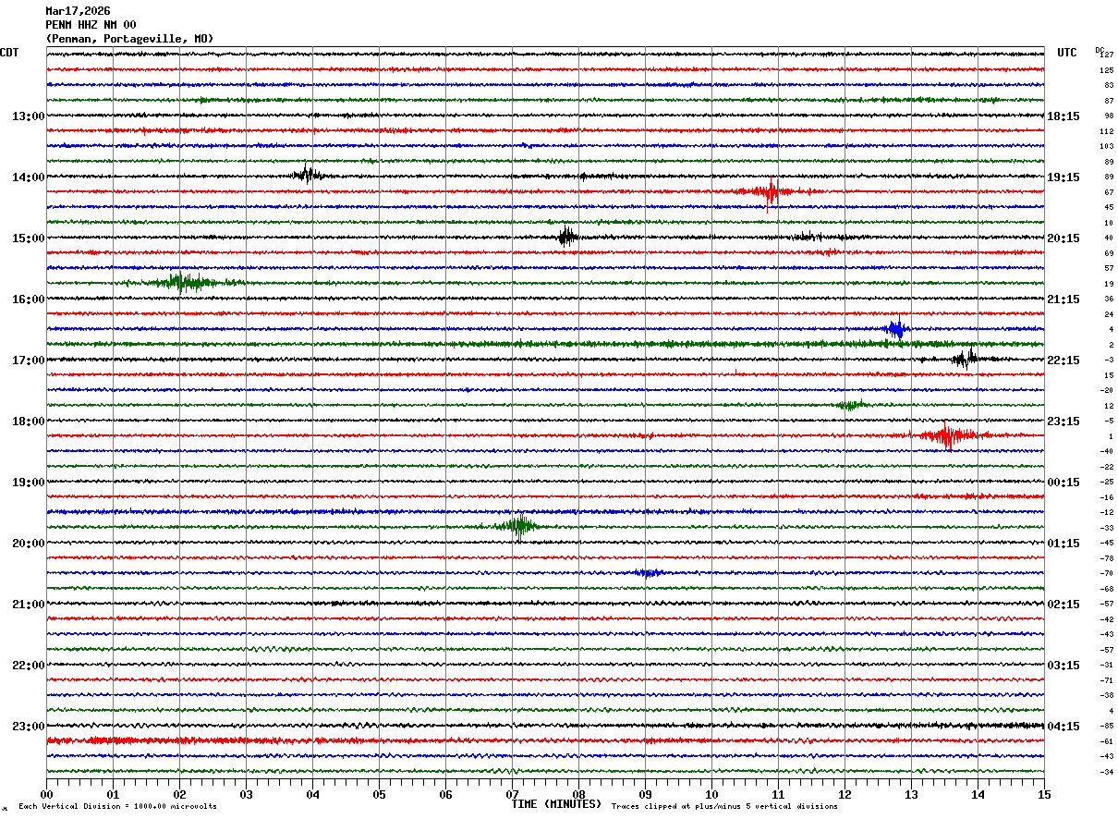
Task: Click the 18:15 UTC time label
Action: click(1064, 116)
